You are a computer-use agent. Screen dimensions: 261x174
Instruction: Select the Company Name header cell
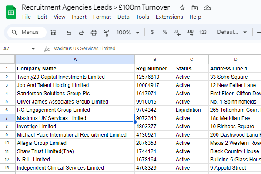[75, 68]
